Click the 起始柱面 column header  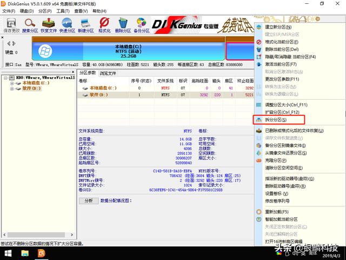(200, 81)
